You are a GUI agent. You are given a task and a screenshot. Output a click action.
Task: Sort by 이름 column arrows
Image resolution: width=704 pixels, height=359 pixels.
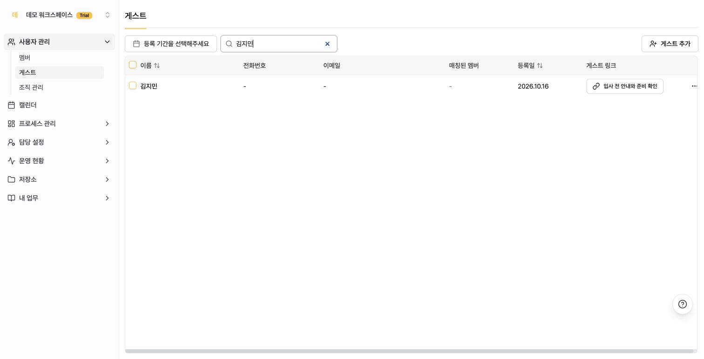click(x=157, y=66)
